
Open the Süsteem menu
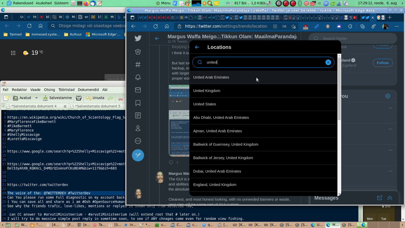pos(61,3)
